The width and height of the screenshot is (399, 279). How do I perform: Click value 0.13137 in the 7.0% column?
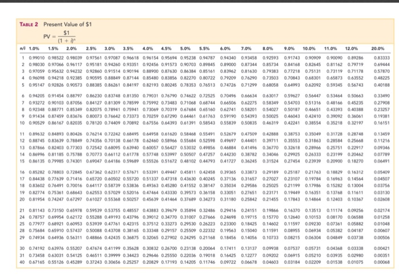pos(249,248)
